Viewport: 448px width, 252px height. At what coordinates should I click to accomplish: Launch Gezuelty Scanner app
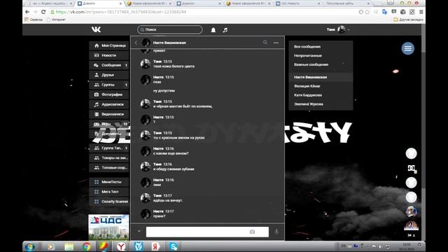(109, 202)
